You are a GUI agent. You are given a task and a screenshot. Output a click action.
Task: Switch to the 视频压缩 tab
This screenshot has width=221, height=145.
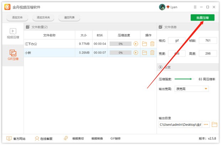pos(12,33)
